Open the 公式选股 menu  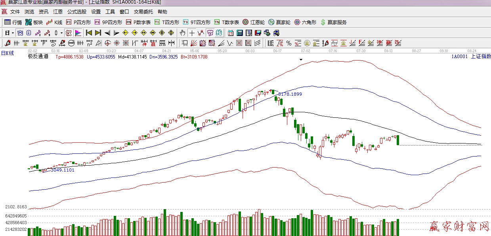pos(76,12)
